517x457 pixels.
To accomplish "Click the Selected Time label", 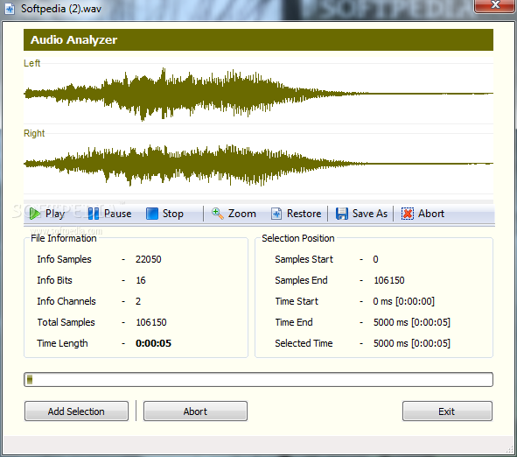I will (x=304, y=343).
